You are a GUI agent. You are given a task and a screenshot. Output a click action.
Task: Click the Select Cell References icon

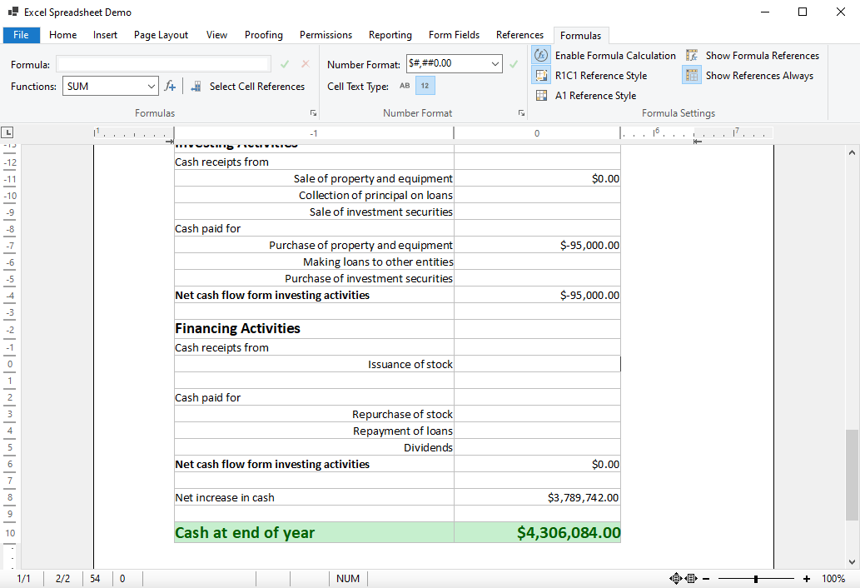(196, 86)
